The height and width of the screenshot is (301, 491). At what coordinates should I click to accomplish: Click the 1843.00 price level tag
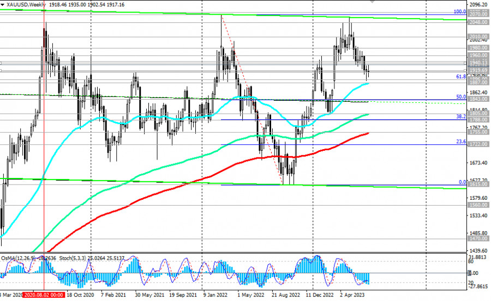click(478, 99)
